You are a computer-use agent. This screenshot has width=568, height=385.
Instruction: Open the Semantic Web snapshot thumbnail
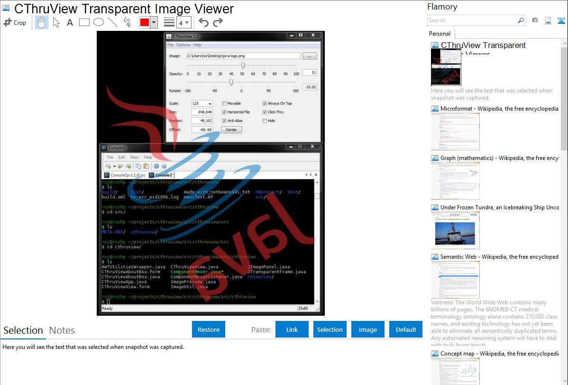455,280
